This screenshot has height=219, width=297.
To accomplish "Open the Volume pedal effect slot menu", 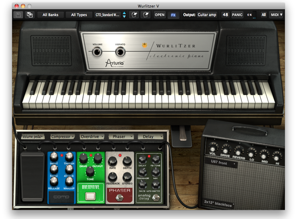I will tap(33, 136).
